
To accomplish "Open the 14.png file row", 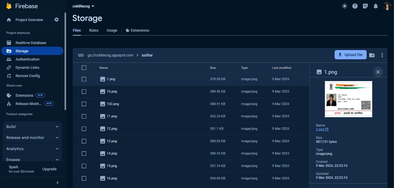I will point(191,154).
